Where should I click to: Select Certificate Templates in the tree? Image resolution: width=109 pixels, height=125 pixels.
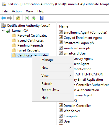pyautogui.click(x=33, y=55)
